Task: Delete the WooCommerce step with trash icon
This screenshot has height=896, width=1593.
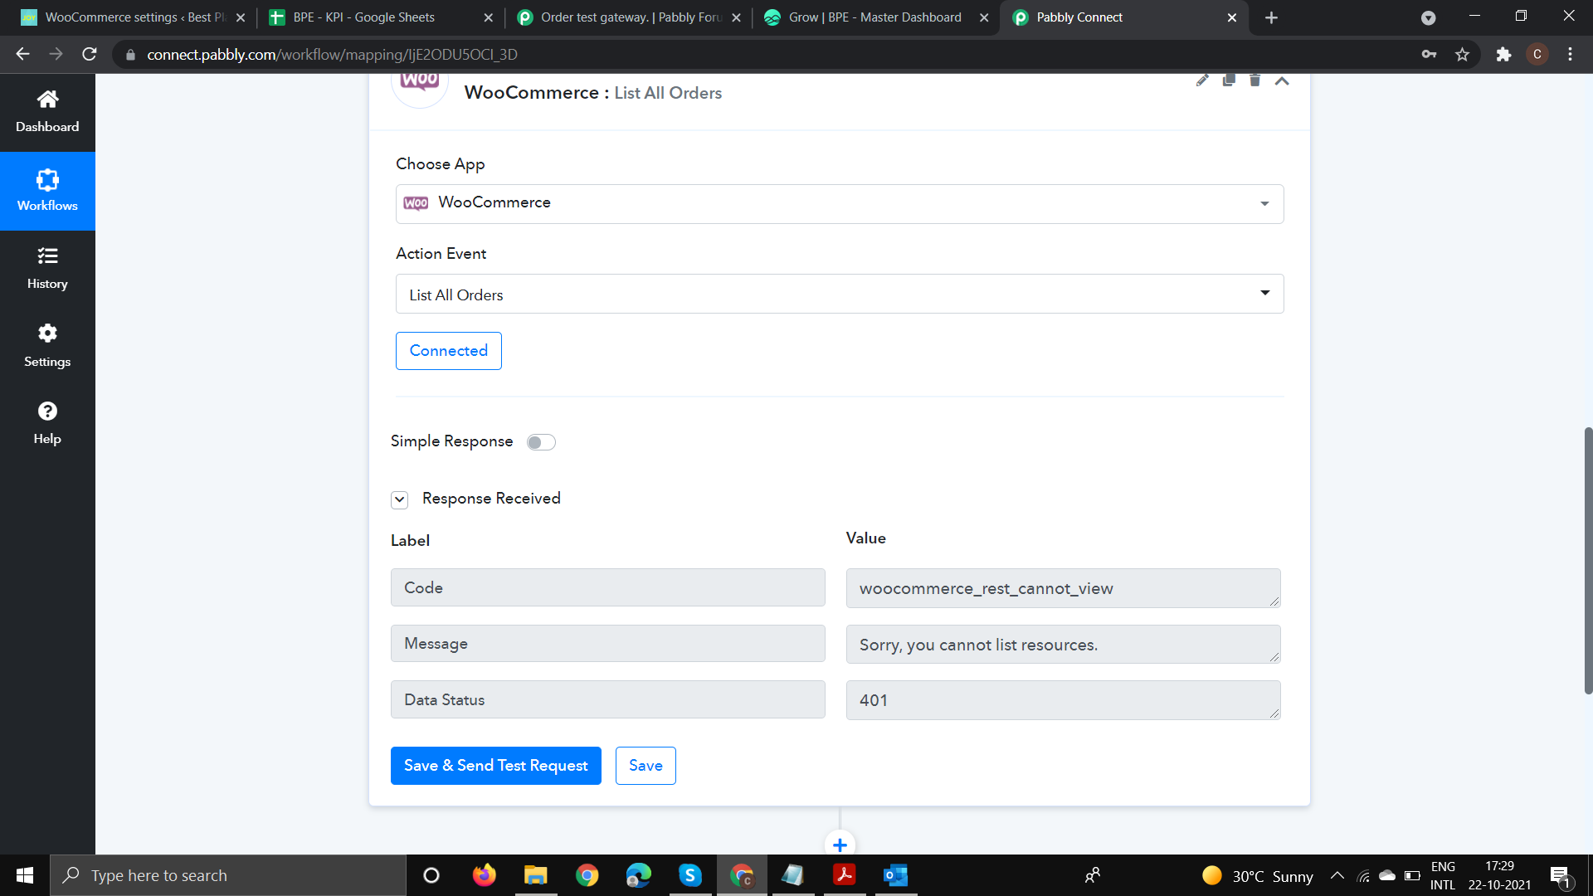Action: pyautogui.click(x=1255, y=80)
